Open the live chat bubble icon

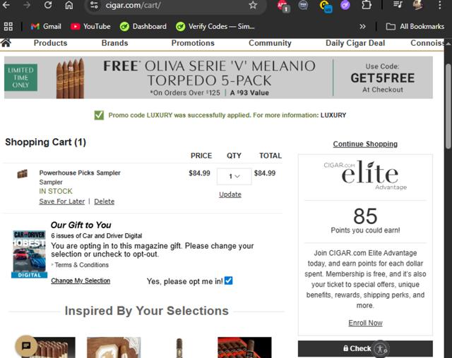coord(27,346)
